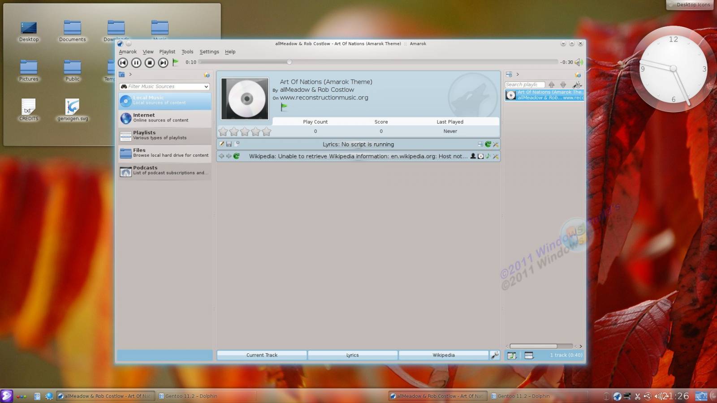Click the playlist horizontal scrollbar

click(x=533, y=346)
